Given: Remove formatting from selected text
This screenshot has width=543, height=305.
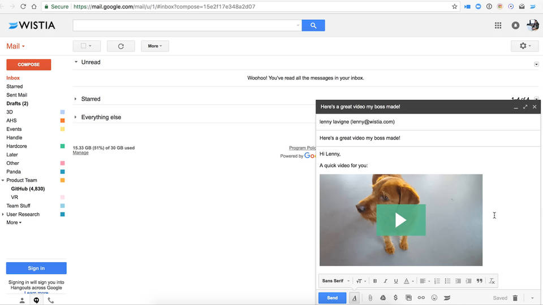Looking at the screenshot, I should (492, 281).
